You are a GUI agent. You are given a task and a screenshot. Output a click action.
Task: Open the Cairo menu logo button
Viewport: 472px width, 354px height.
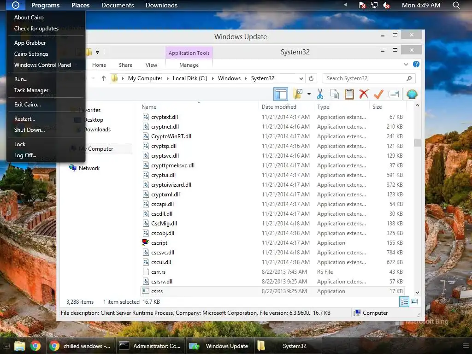tap(16, 5)
